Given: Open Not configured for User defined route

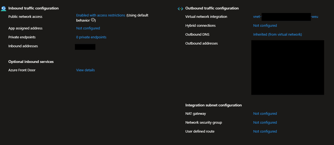Looking at the screenshot, I should tap(265, 131).
